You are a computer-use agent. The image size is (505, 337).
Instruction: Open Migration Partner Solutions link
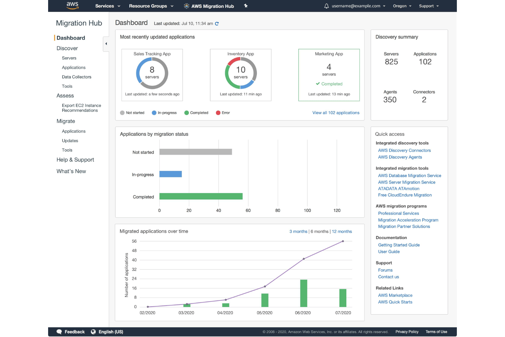pos(404,226)
